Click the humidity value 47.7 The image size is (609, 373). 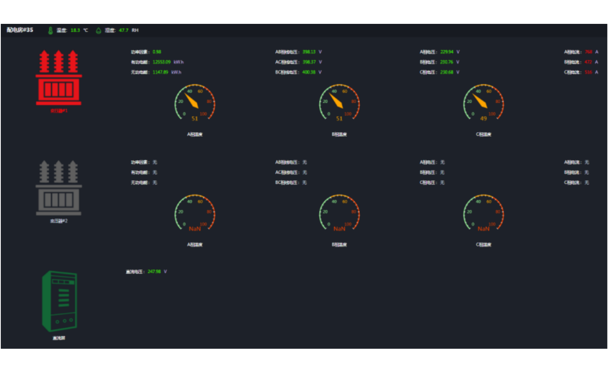tap(124, 30)
